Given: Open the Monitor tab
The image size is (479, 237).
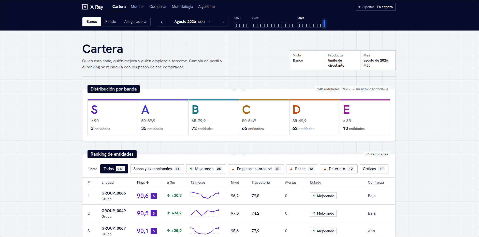Looking at the screenshot, I should pos(137,7).
